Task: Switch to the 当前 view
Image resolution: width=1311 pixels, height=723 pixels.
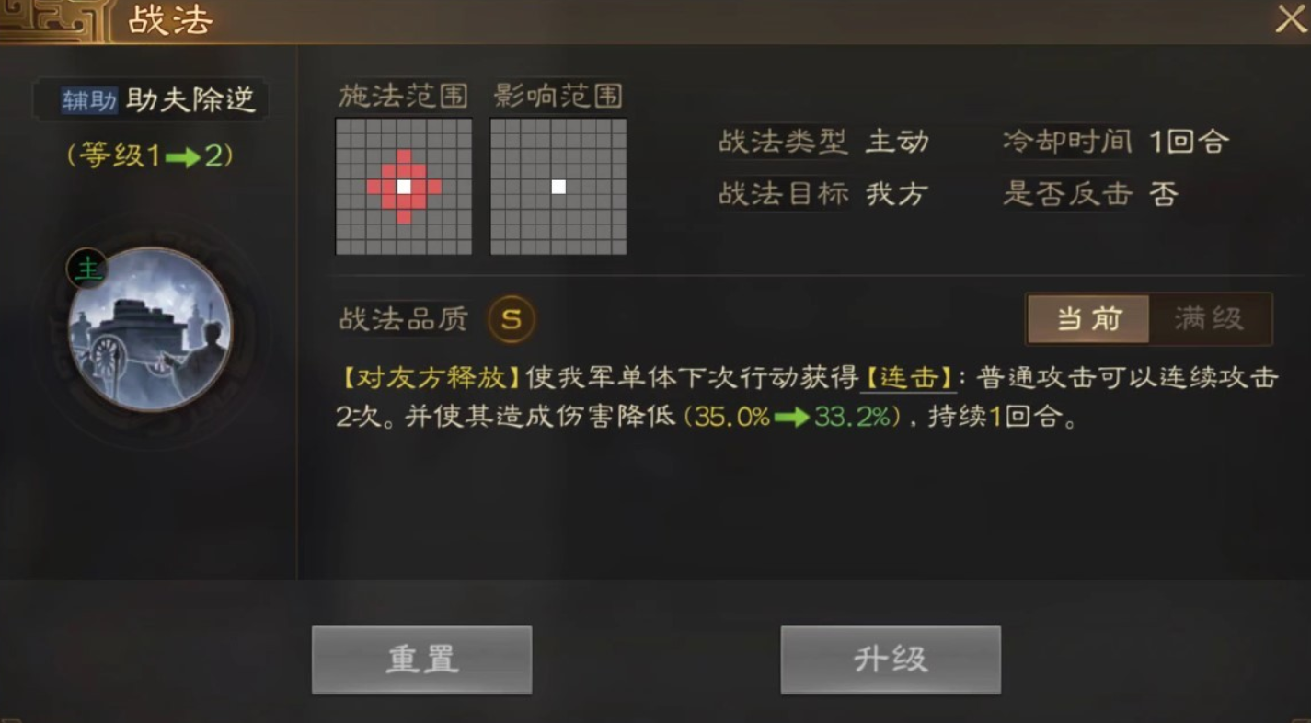Action: (1088, 319)
